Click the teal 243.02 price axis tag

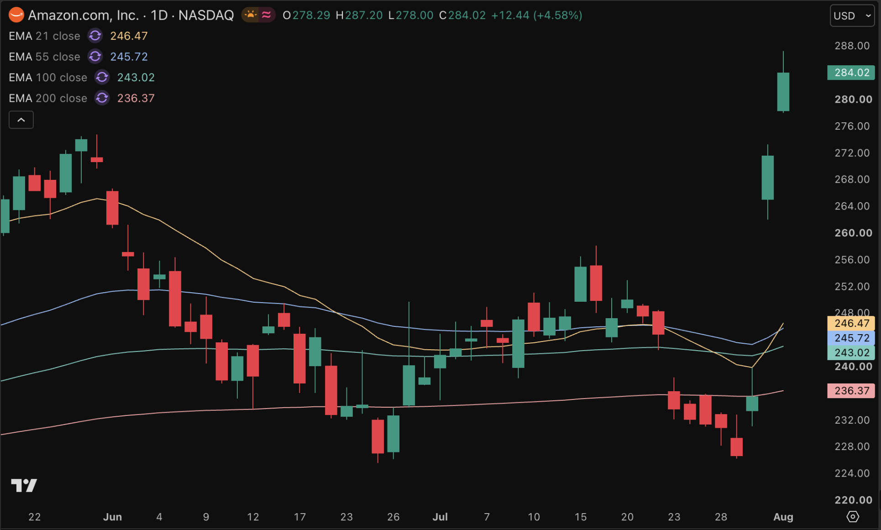[x=851, y=352]
